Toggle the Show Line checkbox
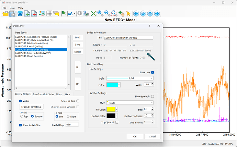237x147 pixels. coord(153,72)
